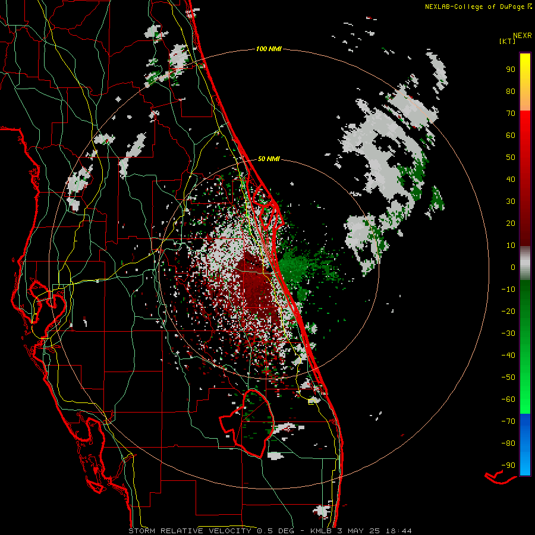Click the -10 value on the velocity scale
This screenshot has height=535, width=535.
point(508,289)
